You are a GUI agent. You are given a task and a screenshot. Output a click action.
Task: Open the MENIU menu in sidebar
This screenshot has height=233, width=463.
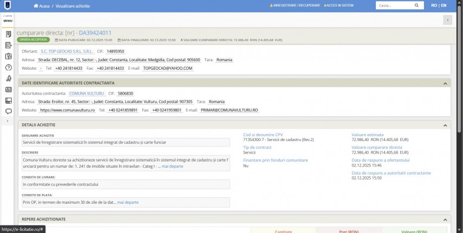pos(8,20)
